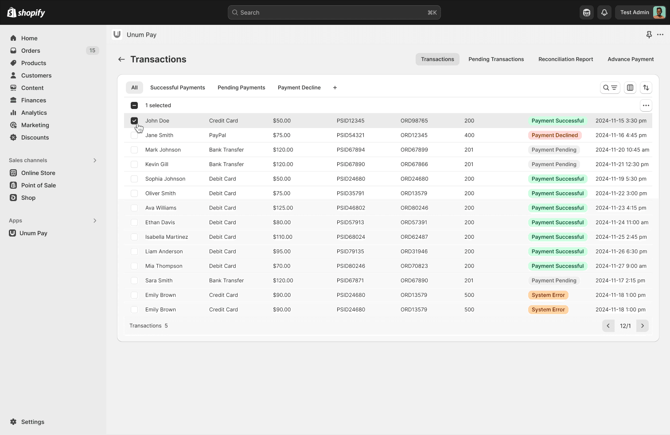Go to Orders in sidebar
The width and height of the screenshot is (670, 435).
[31, 50]
